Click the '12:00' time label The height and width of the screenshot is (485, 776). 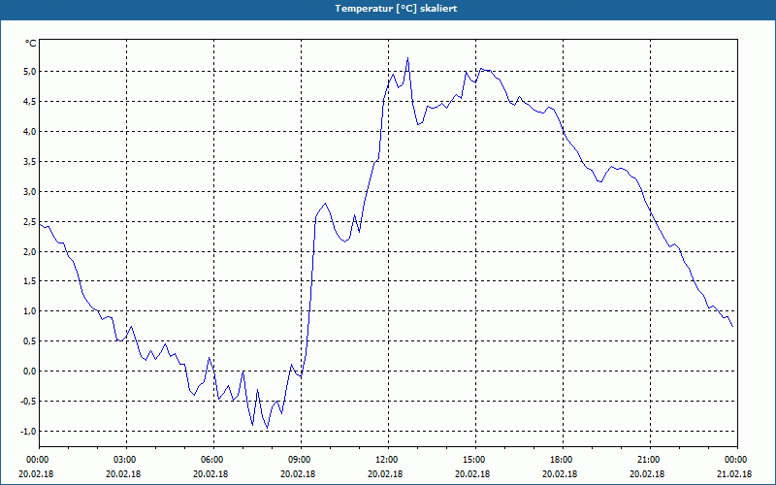click(386, 460)
